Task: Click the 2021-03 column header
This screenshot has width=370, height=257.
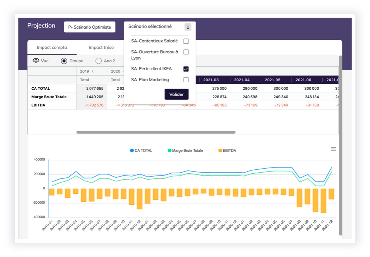Action: pos(211,80)
